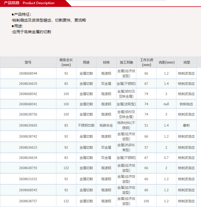Click model number 2608630665

(x=28, y=125)
